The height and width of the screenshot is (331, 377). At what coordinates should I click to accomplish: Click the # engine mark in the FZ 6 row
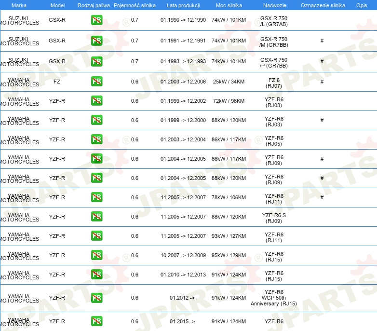tap(322, 82)
